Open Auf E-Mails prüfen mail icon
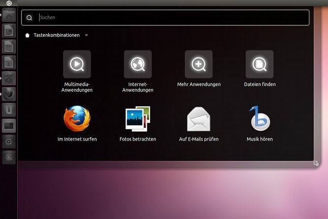 pyautogui.click(x=199, y=119)
